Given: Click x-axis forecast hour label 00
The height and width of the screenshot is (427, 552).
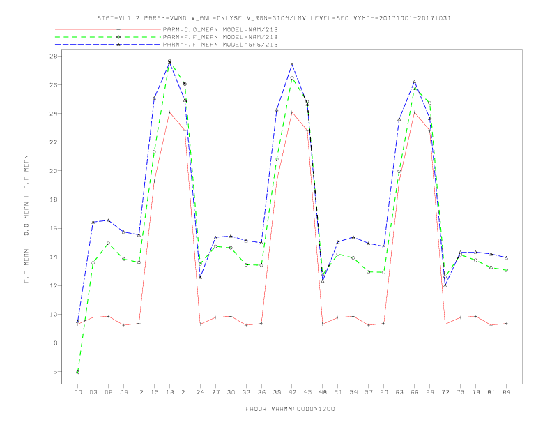Looking at the screenshot, I should coord(78,392).
